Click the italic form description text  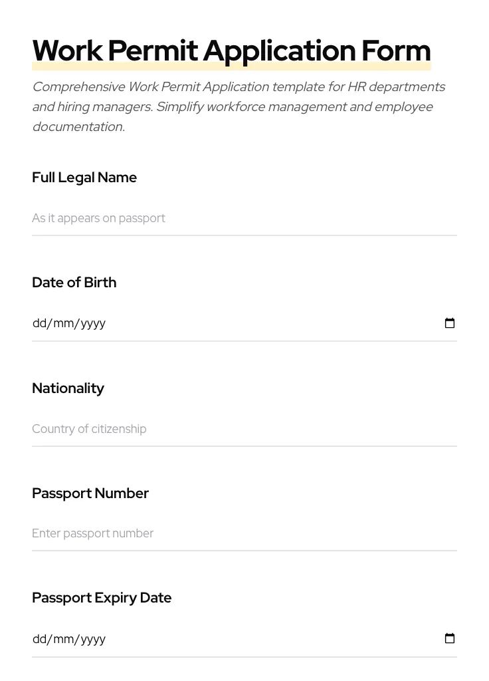239,106
